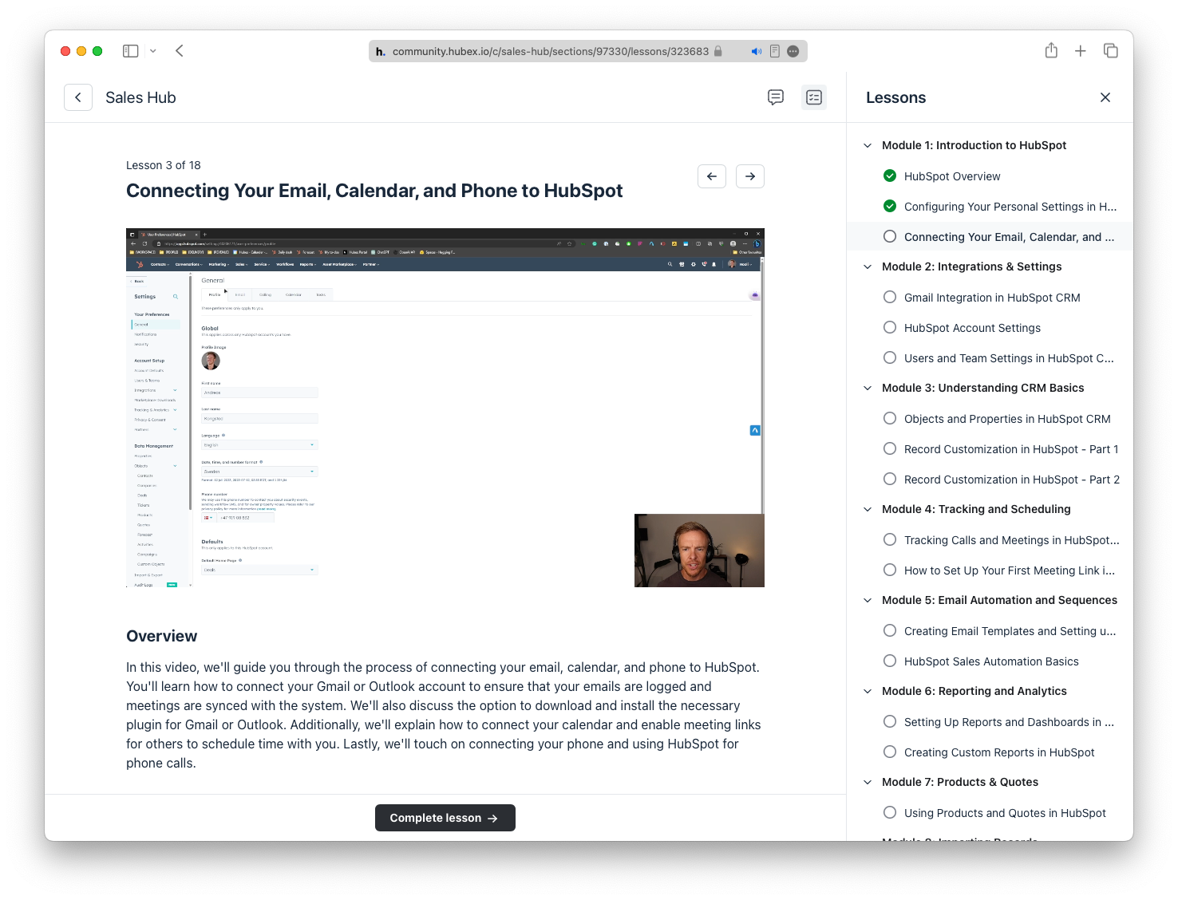Viewport: 1178px width, 900px height.
Task: Click First Meeting Link lesson status circle
Action: tap(890, 570)
